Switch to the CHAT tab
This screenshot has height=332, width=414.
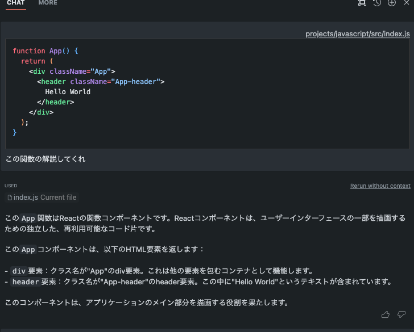pos(15,3)
